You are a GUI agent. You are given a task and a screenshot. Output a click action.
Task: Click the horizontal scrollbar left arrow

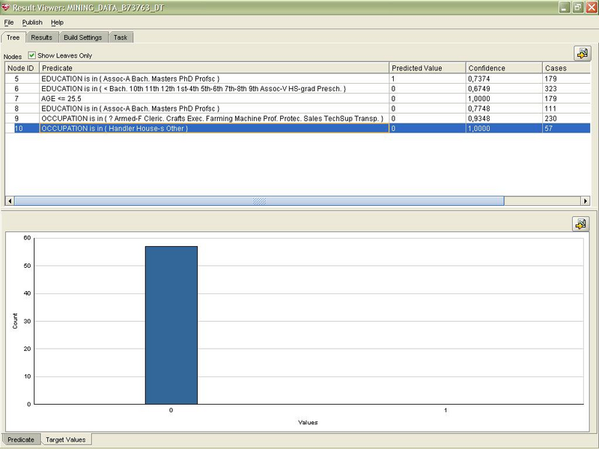10,201
